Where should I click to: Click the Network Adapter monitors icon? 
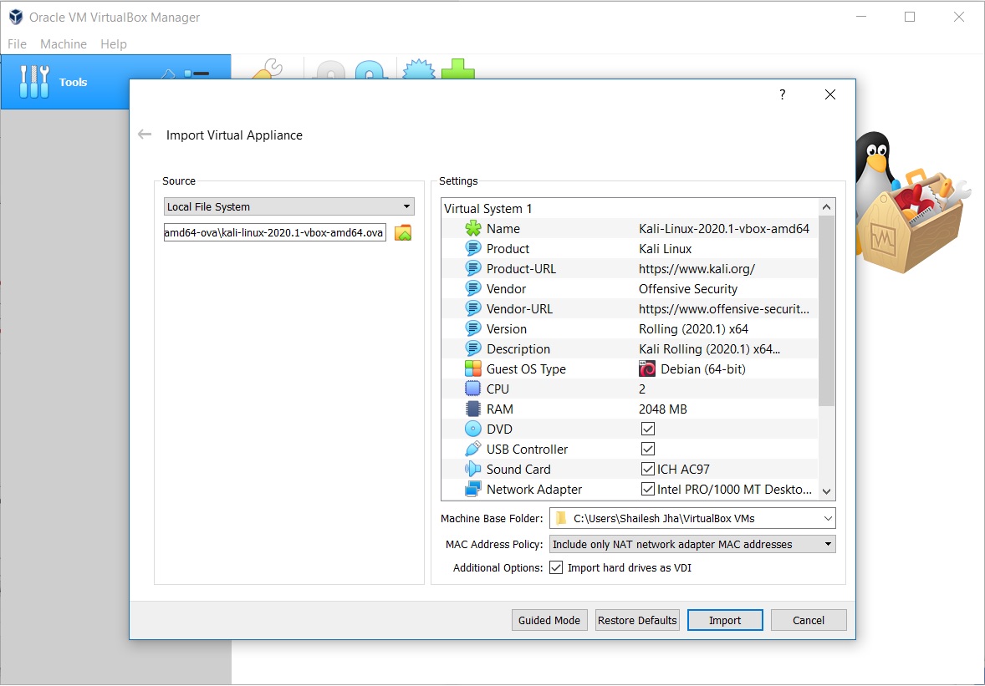(473, 490)
